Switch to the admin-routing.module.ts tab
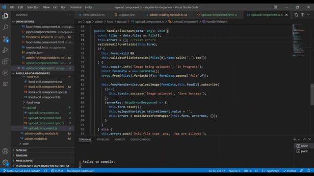 click(166, 15)
